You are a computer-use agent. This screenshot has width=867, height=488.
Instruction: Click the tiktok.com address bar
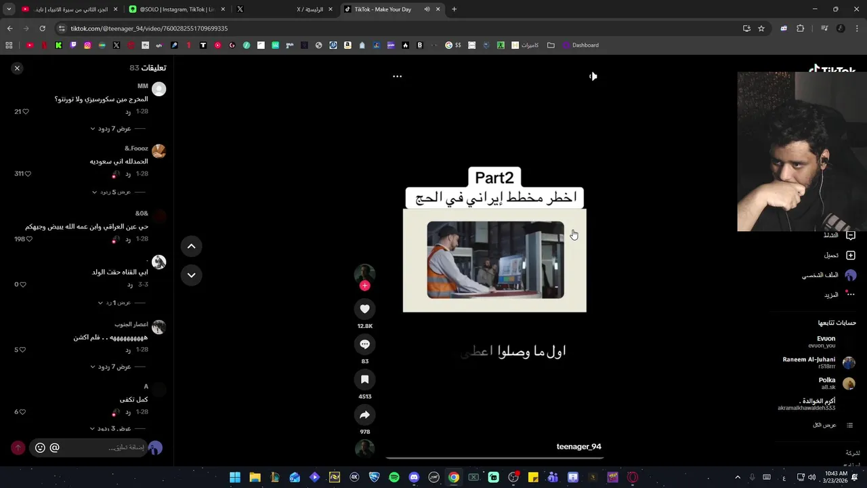[x=400, y=28]
